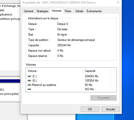
Task: Click the greyed Propriétés button
Action: [x=103, y=98]
